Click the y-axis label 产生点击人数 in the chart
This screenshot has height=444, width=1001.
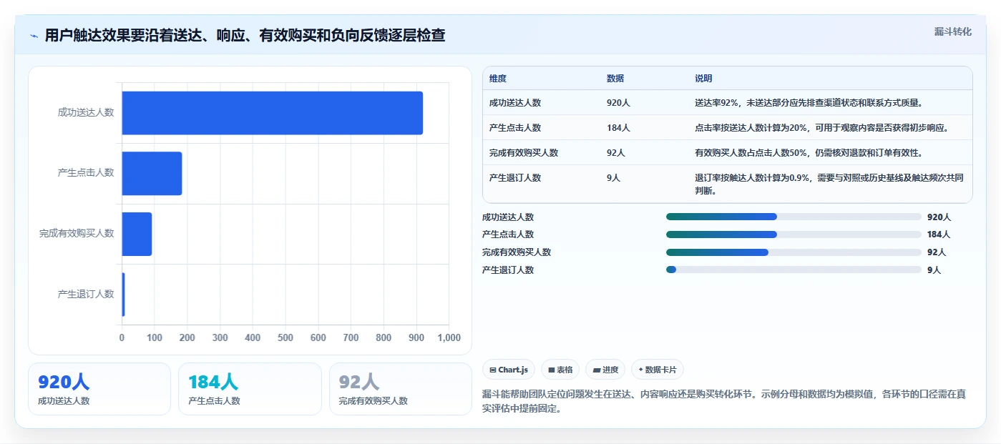coord(86,173)
